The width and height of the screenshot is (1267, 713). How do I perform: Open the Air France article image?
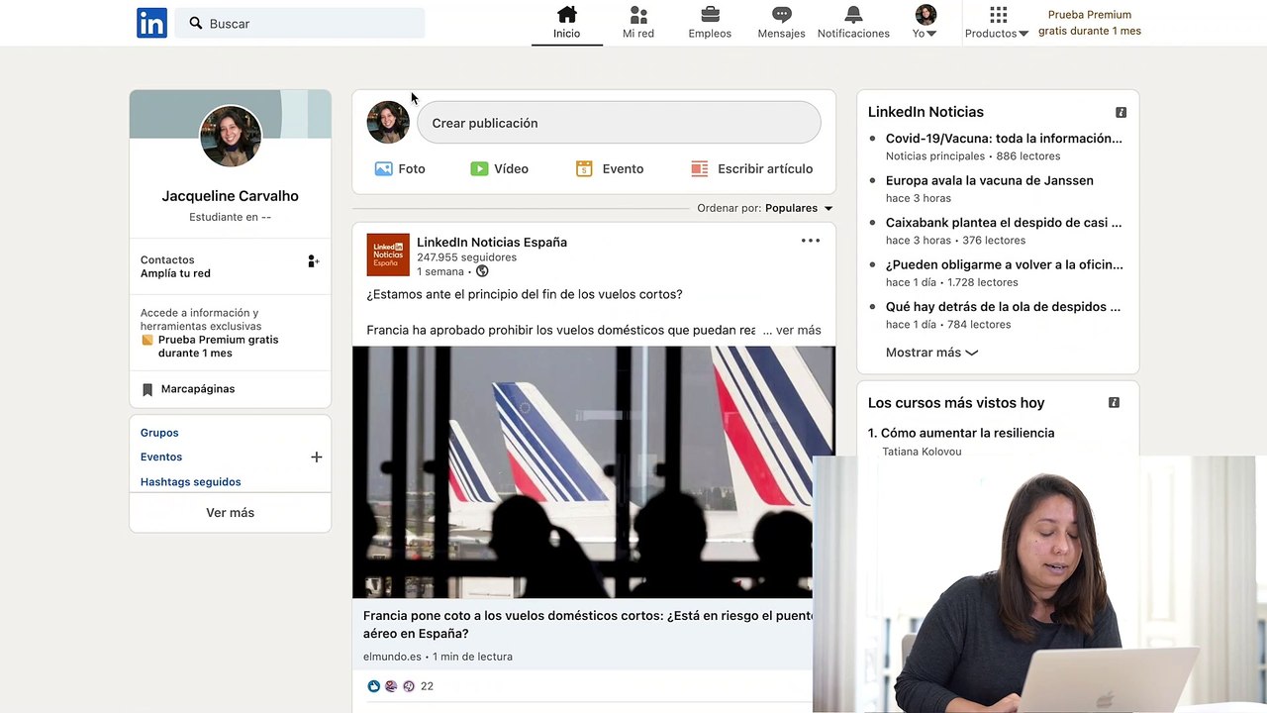click(594, 472)
